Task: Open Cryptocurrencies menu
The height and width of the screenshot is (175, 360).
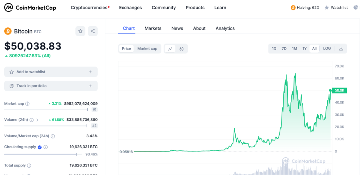Action: 90,8
